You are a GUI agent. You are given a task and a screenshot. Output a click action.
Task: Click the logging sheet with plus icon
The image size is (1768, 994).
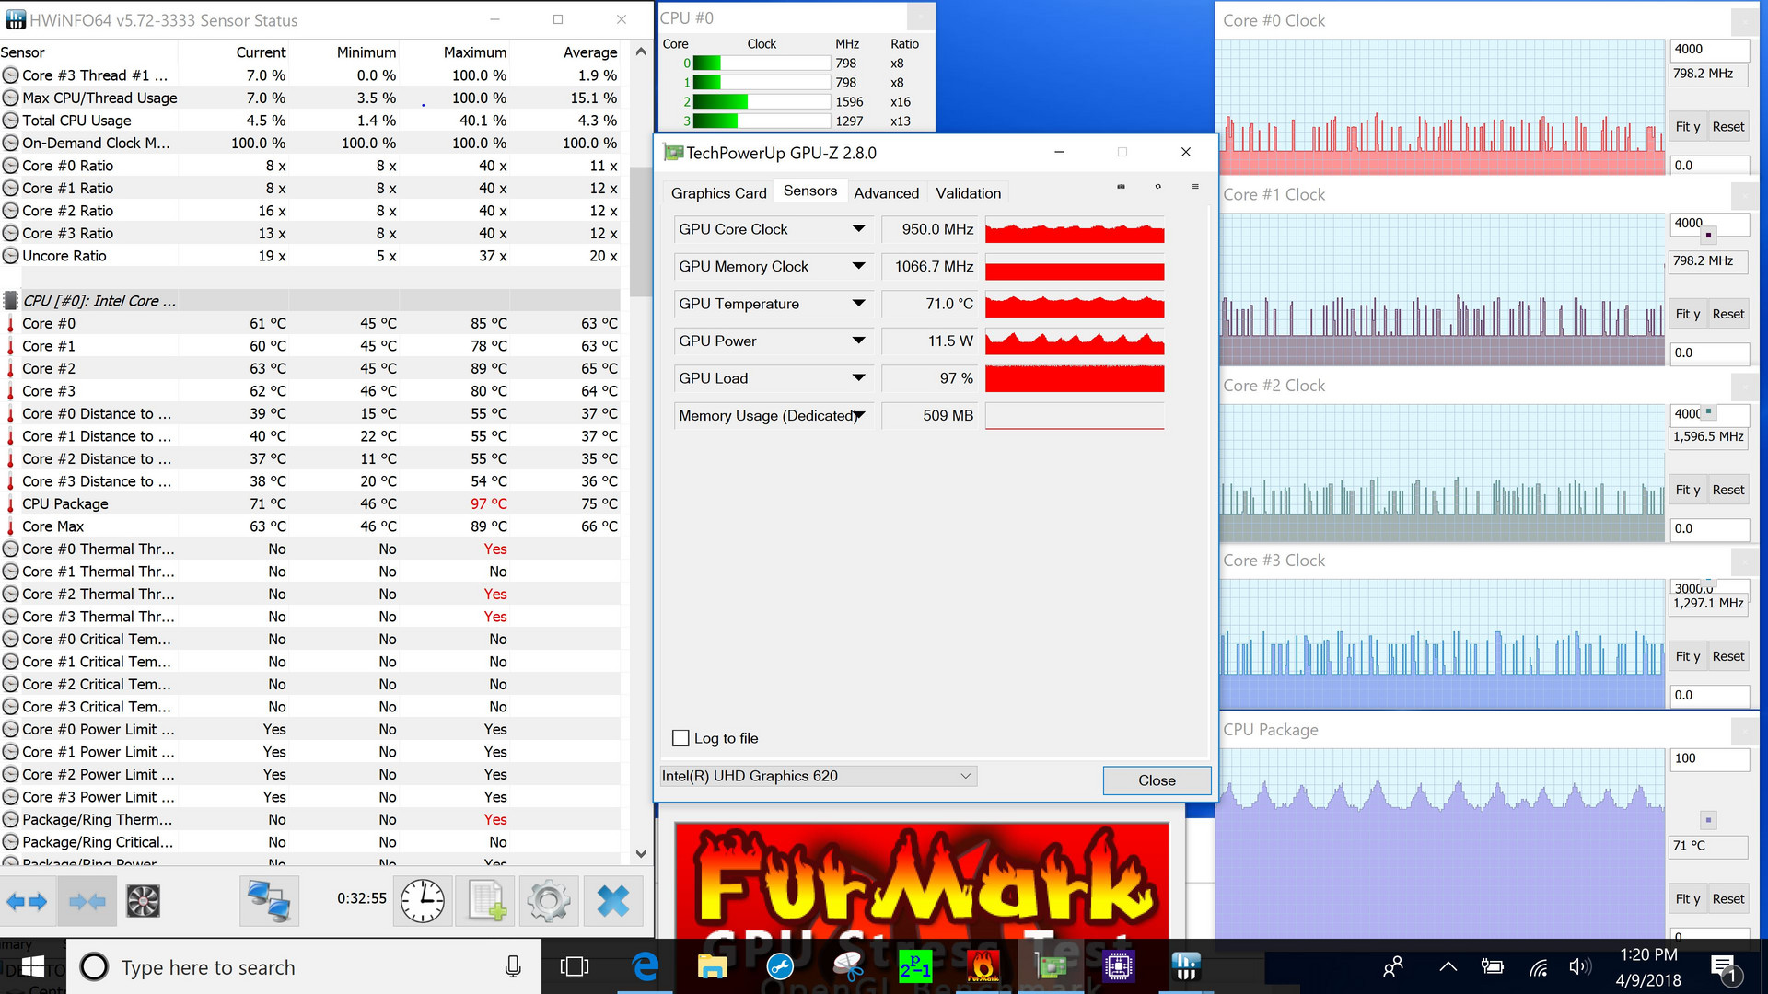point(485,901)
